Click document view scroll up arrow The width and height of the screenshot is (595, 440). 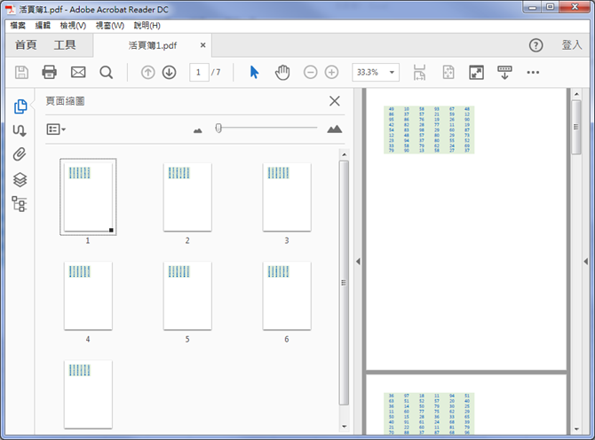576,94
